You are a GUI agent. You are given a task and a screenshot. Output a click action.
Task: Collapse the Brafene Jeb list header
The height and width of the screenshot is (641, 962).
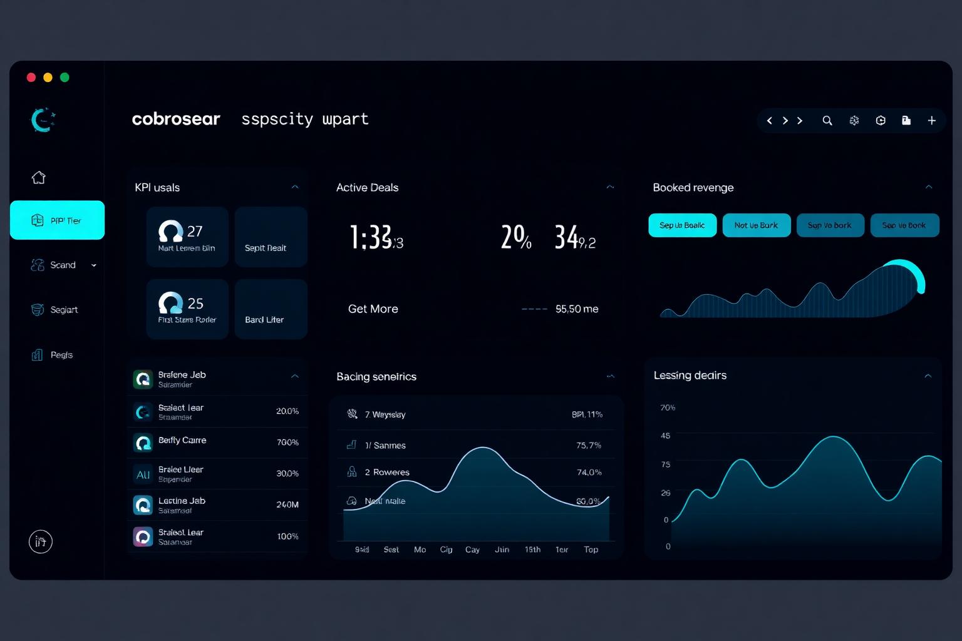point(295,376)
